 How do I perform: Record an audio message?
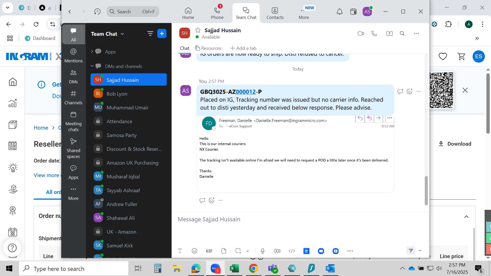pyautogui.click(x=262, y=251)
